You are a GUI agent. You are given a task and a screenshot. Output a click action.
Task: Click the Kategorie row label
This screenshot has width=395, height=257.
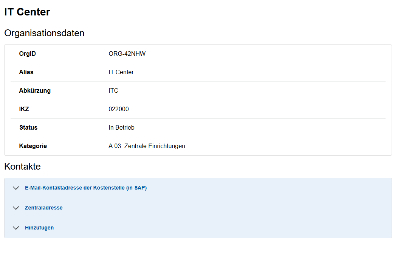(x=33, y=146)
